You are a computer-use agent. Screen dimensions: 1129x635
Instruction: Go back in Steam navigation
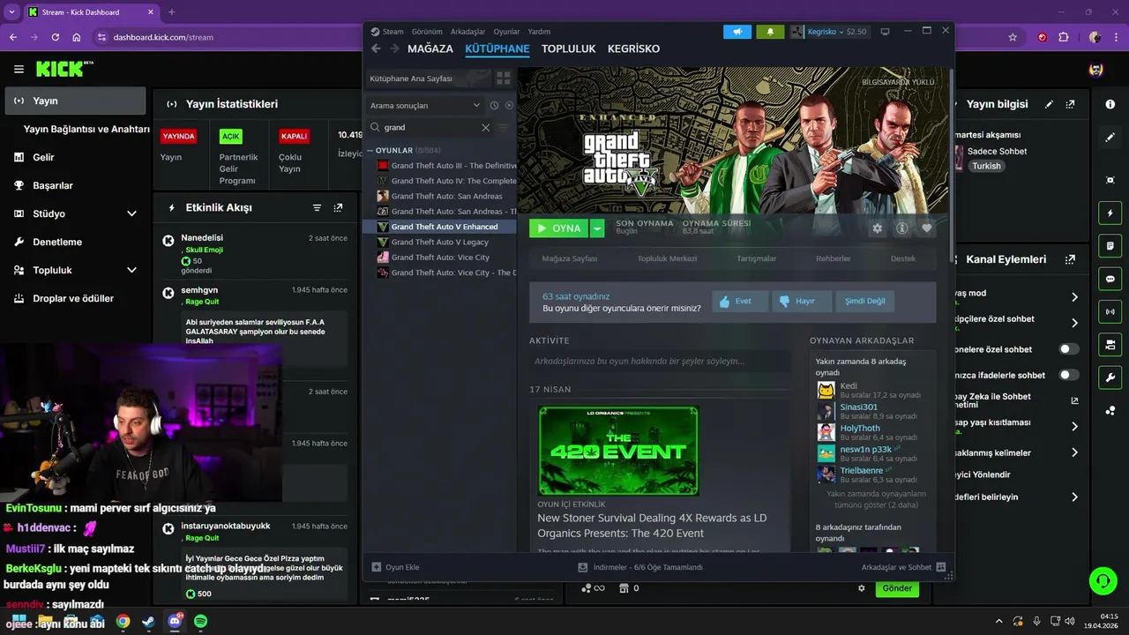tap(376, 49)
